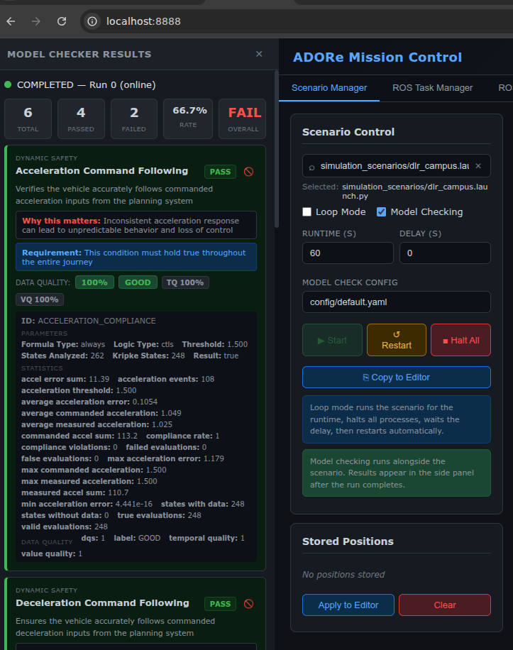Click the ID: ACCELERATION_COMPLIANCE text
This screenshot has width=513, height=650.
(89, 321)
